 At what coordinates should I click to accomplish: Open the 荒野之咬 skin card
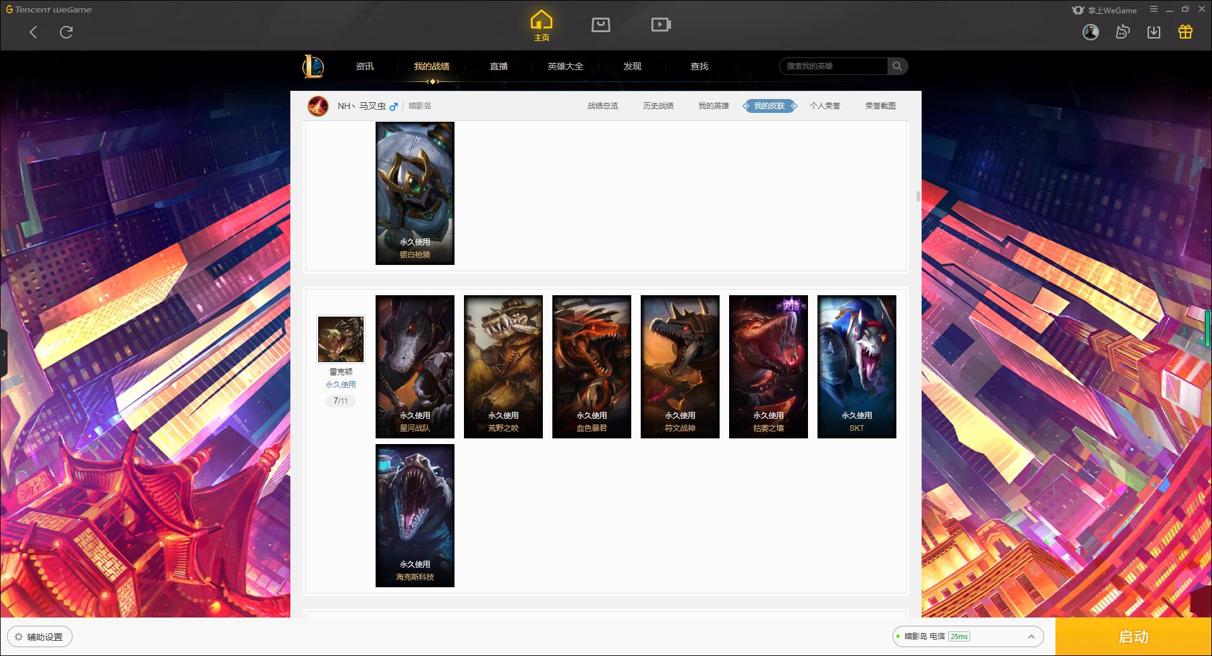tap(503, 366)
